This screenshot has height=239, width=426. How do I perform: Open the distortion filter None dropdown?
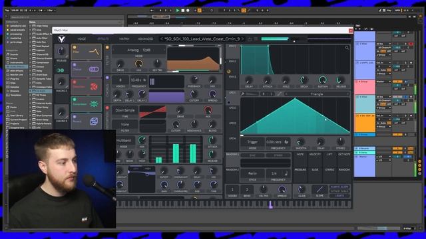[125, 125]
